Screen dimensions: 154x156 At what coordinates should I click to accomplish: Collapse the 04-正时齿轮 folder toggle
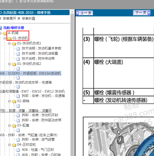[9, 145]
